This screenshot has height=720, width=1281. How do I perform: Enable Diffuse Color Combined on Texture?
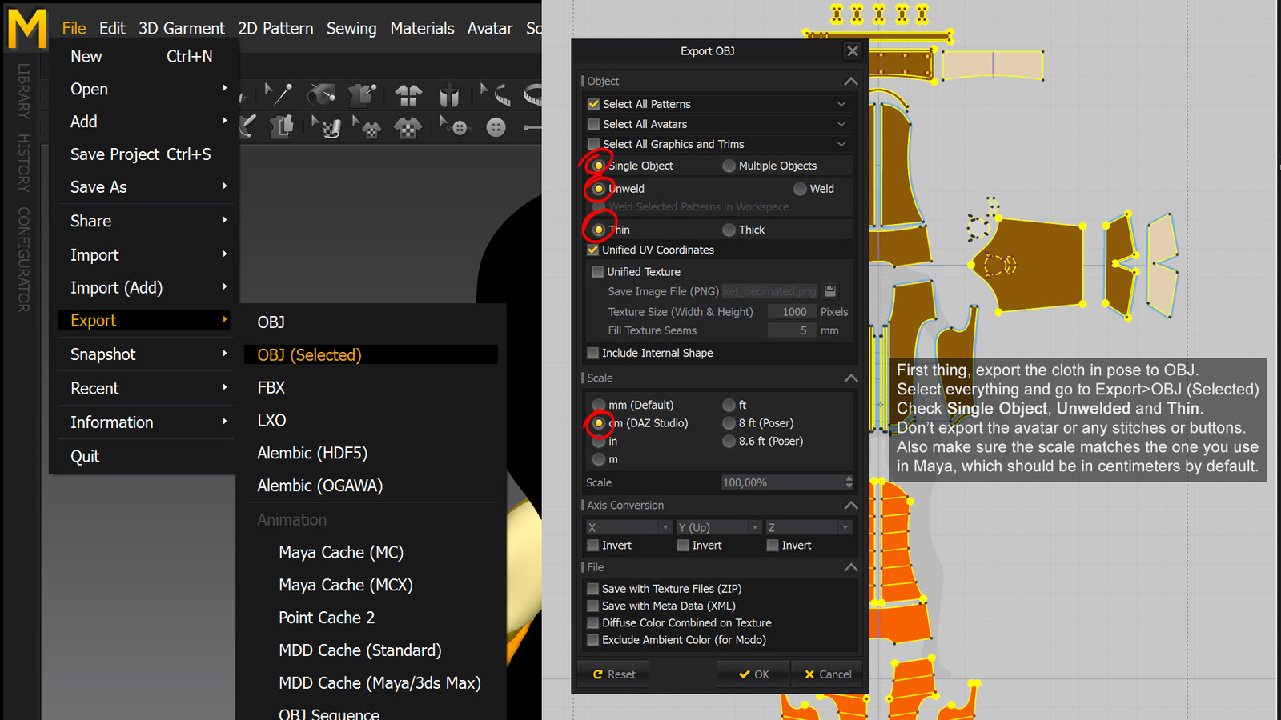point(593,623)
